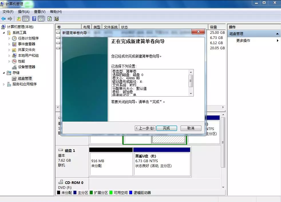Expand the 更多操作 submenu arrow
The height and width of the screenshot is (202, 281).
(278, 40)
